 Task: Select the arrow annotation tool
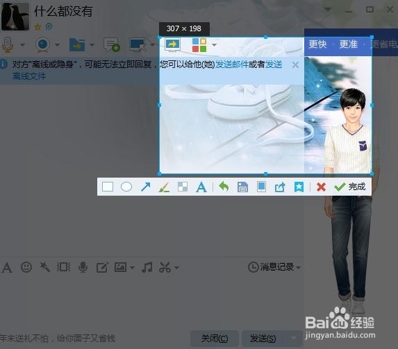[145, 187]
